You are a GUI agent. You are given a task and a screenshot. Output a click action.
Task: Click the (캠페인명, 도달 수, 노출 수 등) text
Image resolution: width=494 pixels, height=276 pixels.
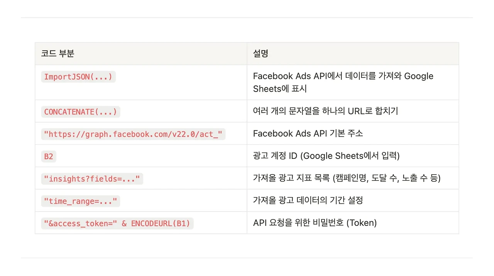[386, 178]
